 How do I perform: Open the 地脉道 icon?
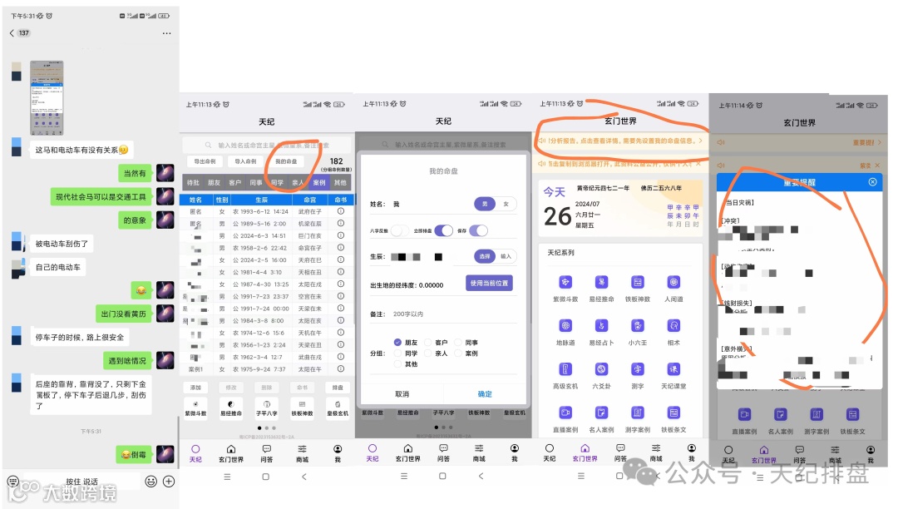click(565, 326)
